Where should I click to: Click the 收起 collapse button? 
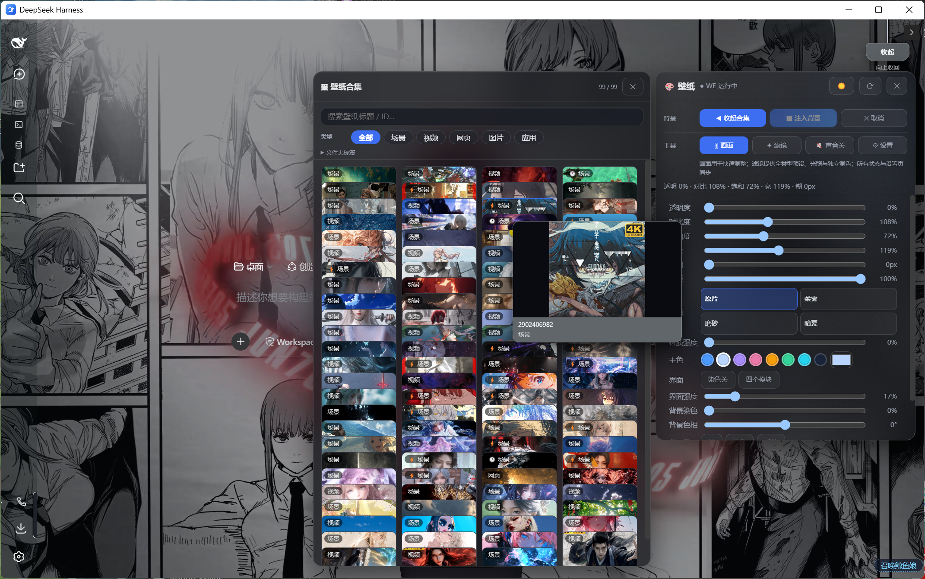coord(887,52)
